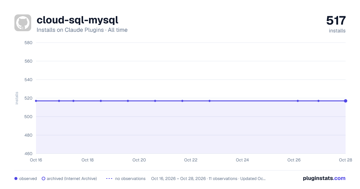Click the '520' y-axis label

[28, 98]
